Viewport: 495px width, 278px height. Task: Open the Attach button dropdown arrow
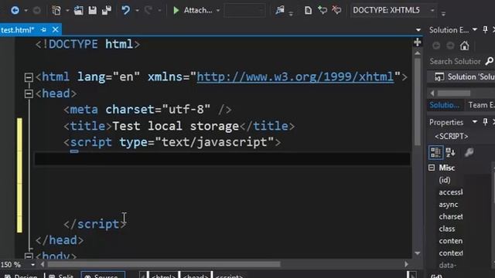[x=218, y=10]
